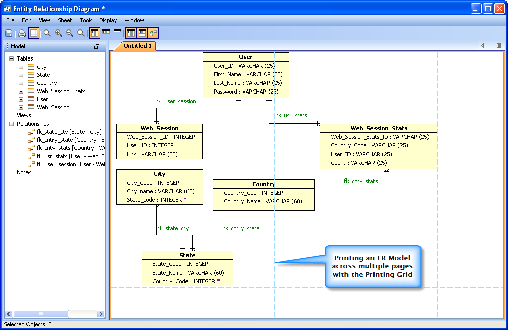Select the Web_Session_Stats table header in diagram
The image size is (508, 330).
pos(379,128)
